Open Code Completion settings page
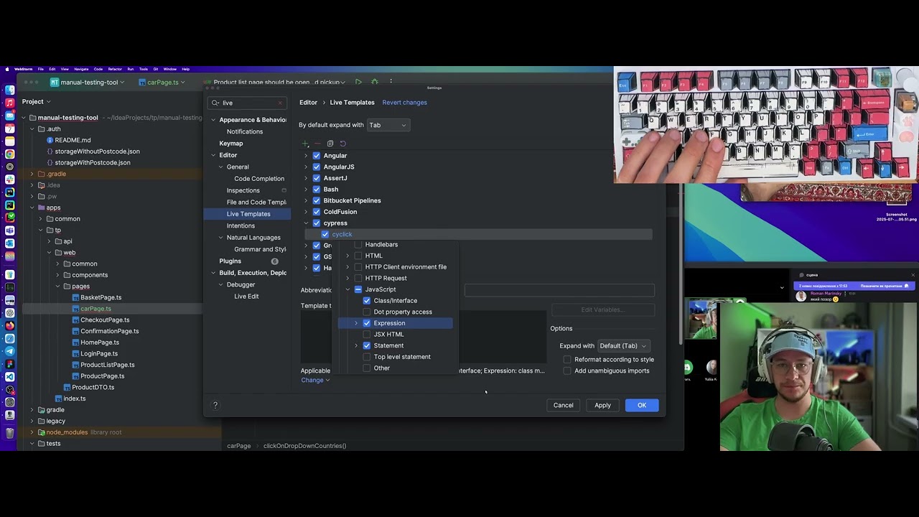The width and height of the screenshot is (919, 517). click(259, 179)
